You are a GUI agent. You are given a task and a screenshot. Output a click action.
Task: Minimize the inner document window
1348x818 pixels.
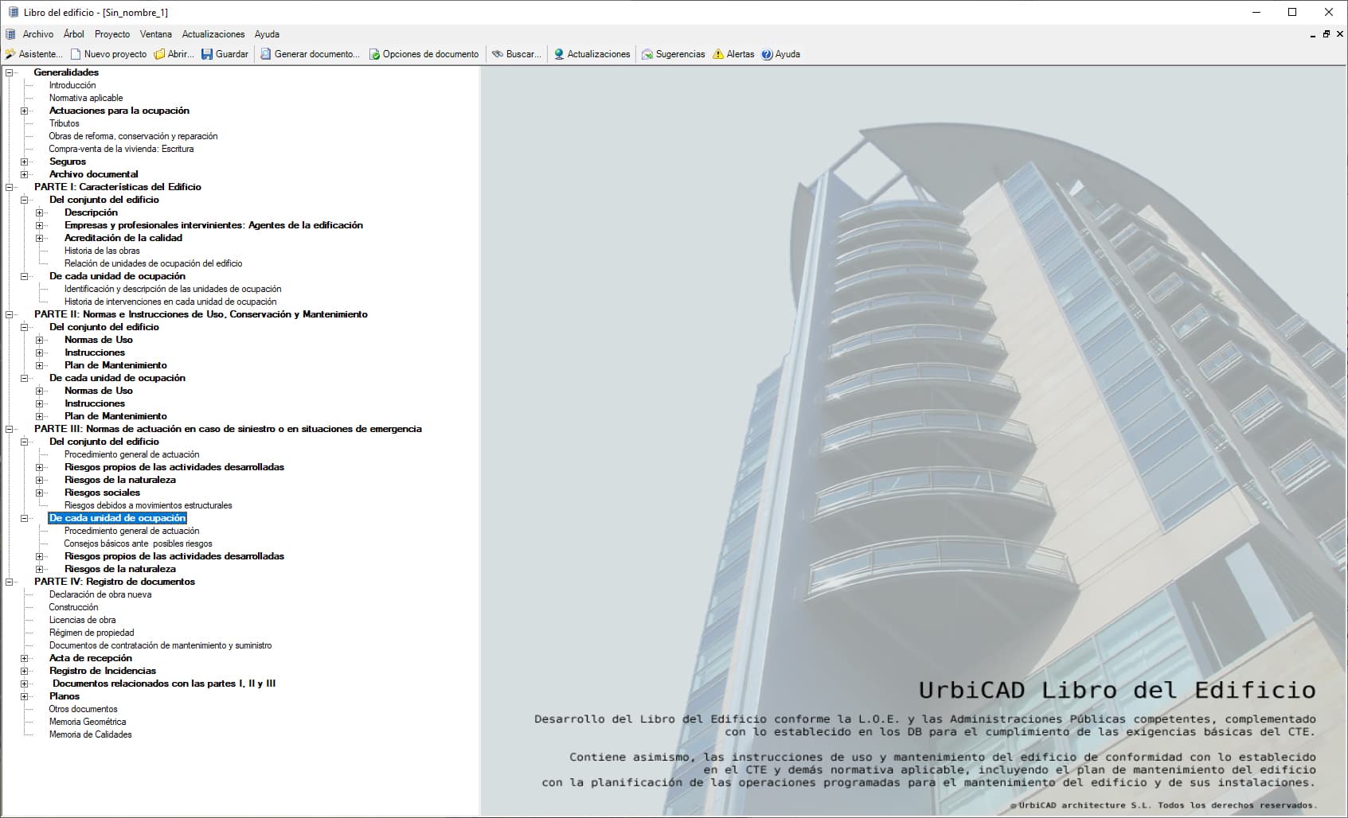click(1313, 35)
